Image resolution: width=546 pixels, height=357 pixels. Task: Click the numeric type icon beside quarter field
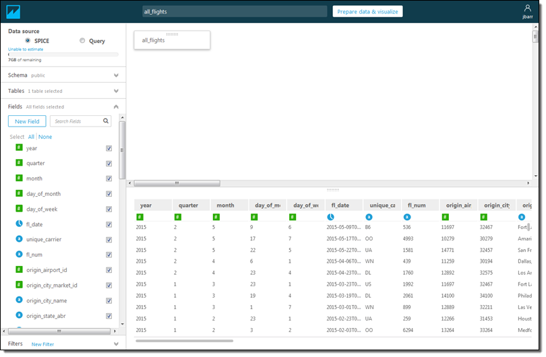[19, 163]
